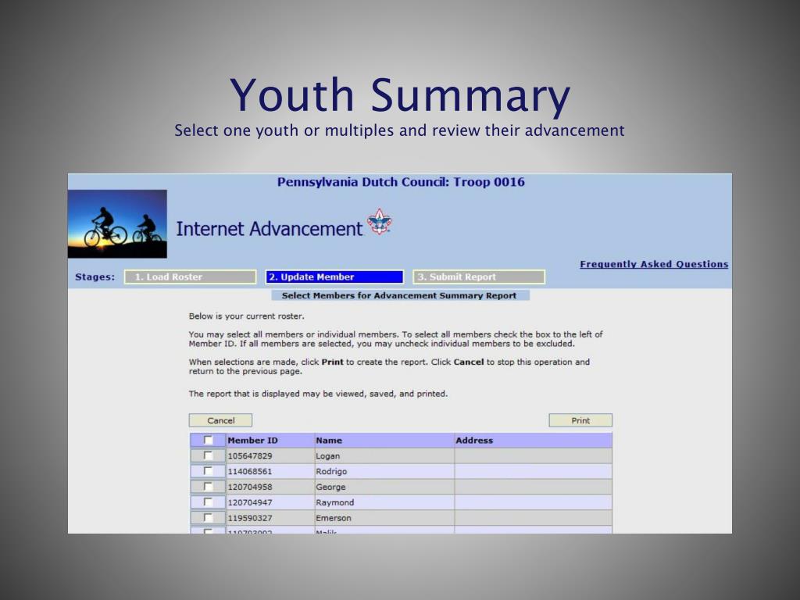Go to stage 3. Submit Report
This screenshot has width=800, height=600.
[x=479, y=277]
